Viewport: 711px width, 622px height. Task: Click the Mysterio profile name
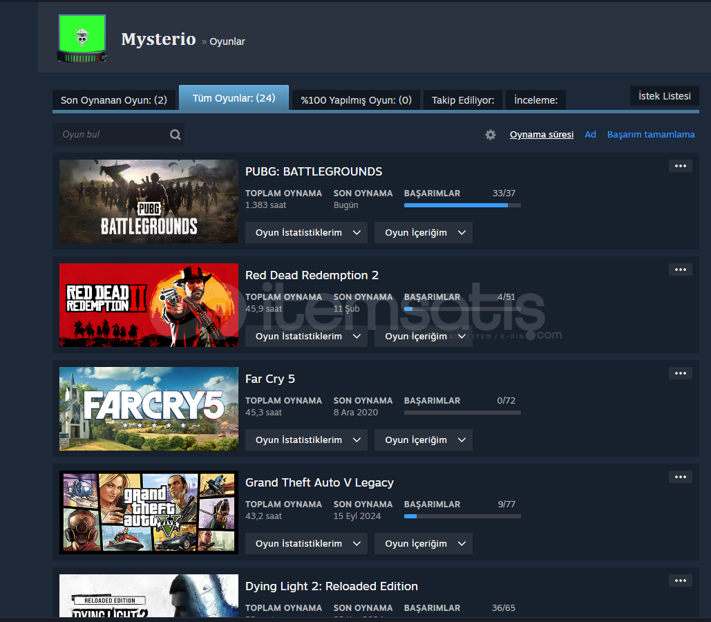coord(158,39)
